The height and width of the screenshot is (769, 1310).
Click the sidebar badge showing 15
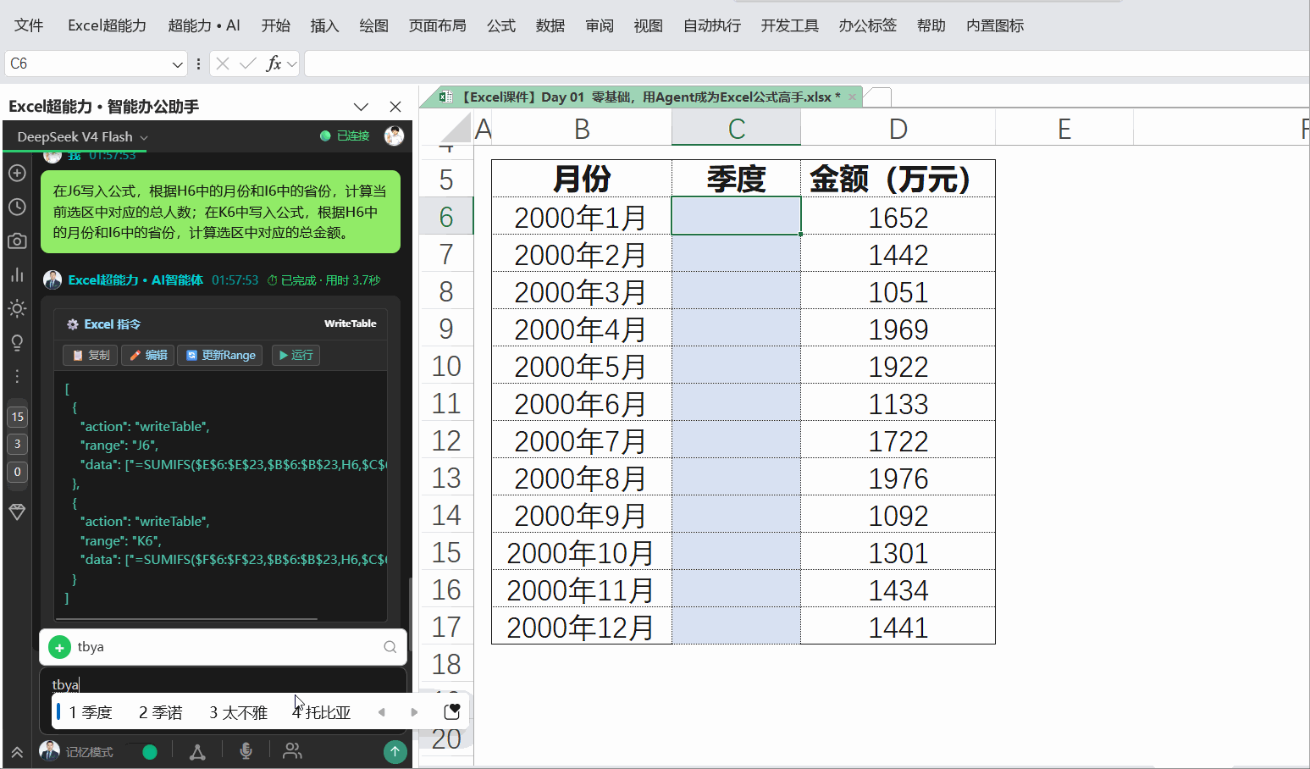click(17, 417)
